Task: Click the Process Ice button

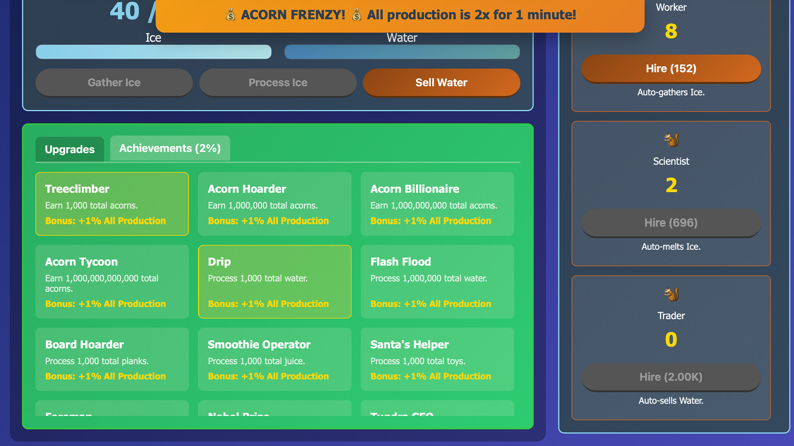Action: 278,83
